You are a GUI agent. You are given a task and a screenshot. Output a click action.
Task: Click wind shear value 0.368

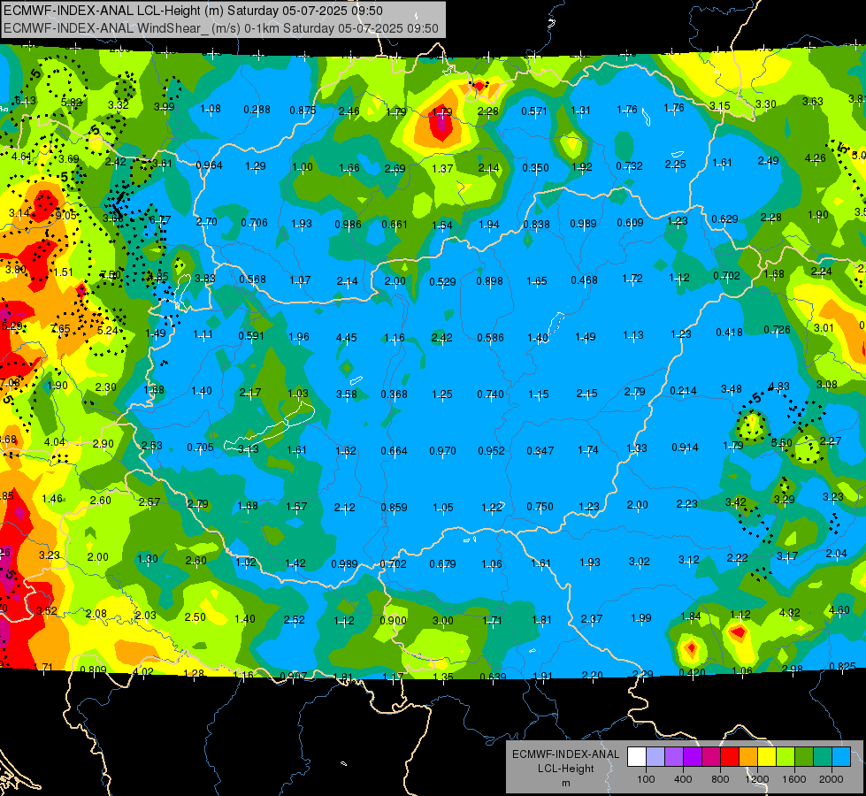pyautogui.click(x=395, y=394)
